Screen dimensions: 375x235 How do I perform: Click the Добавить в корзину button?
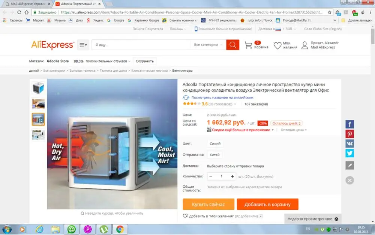[x=267, y=204]
